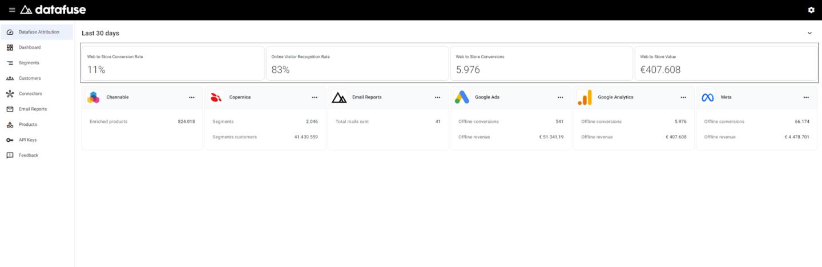Open the hamburger navigation menu

pyautogui.click(x=12, y=10)
